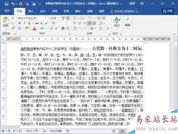The height and width of the screenshot is (134, 178).
Task: Open the 文件 file menu
Action: coord(7,11)
